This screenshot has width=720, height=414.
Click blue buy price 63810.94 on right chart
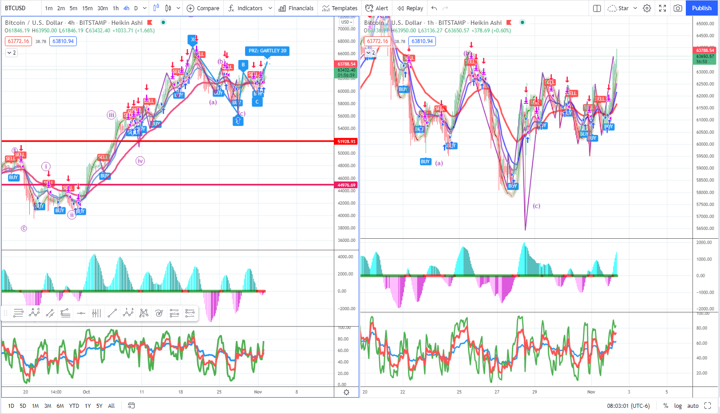coord(422,41)
